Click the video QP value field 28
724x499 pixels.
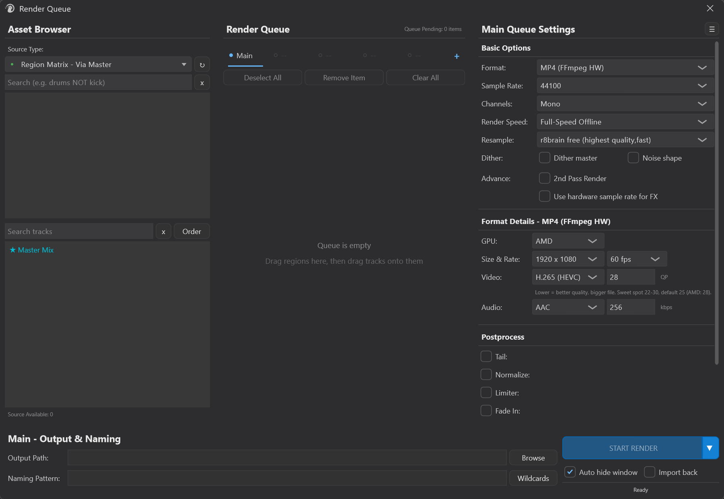(x=631, y=277)
